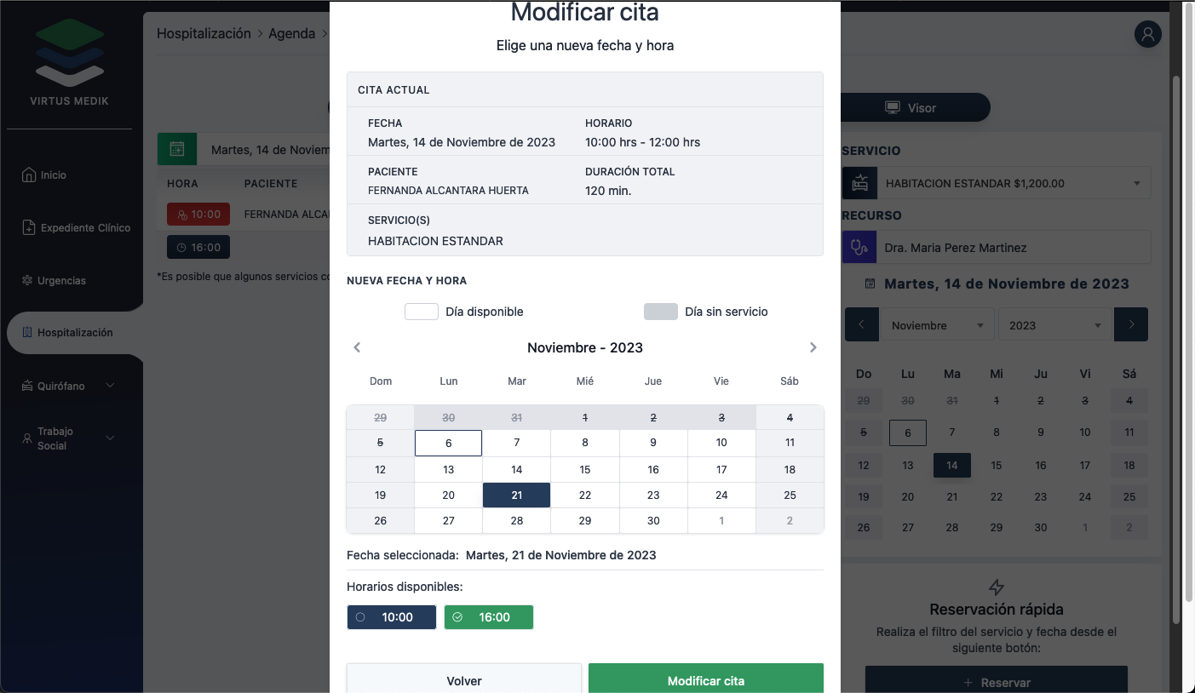Open the 2023 year dropdown
Viewport: 1195px width, 693px height.
point(1054,325)
